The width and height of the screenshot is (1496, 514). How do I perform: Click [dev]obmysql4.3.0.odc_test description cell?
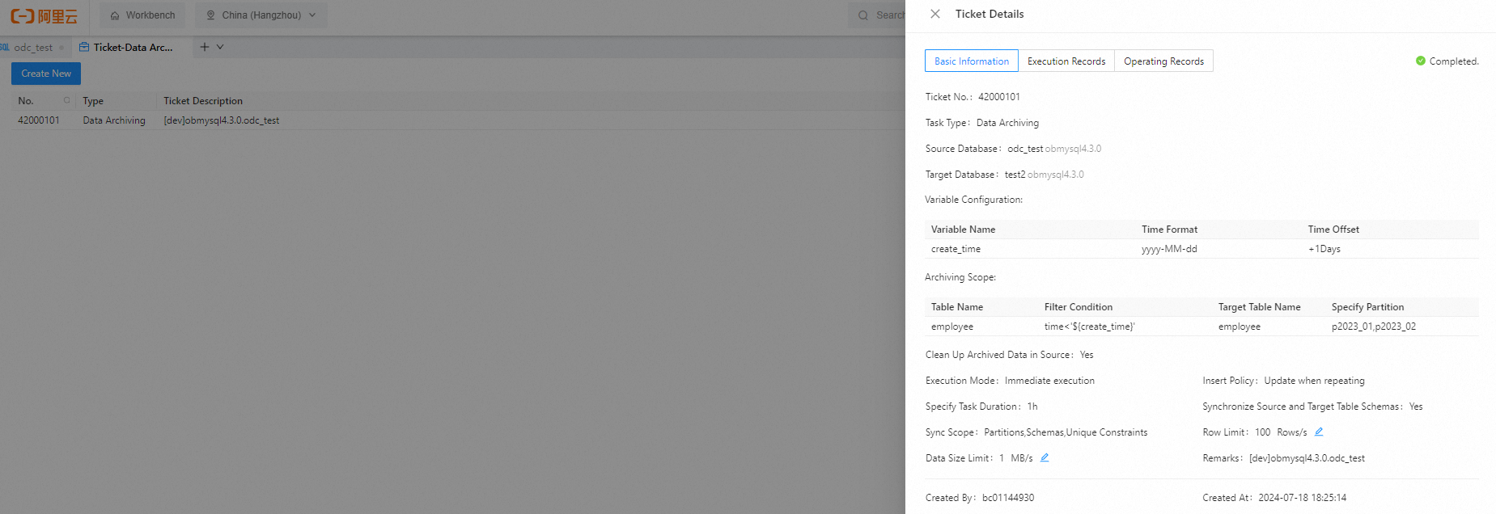click(x=221, y=120)
